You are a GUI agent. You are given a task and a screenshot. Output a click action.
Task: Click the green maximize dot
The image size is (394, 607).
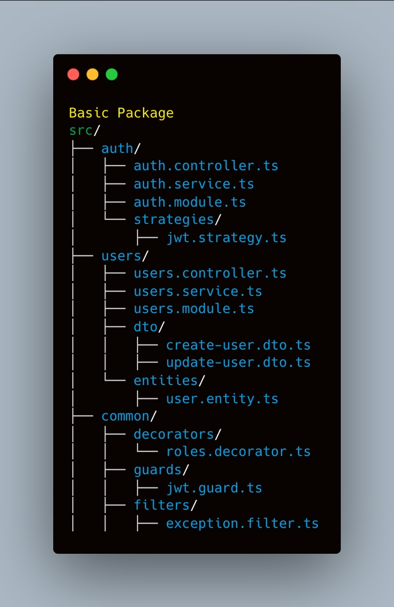[112, 75]
